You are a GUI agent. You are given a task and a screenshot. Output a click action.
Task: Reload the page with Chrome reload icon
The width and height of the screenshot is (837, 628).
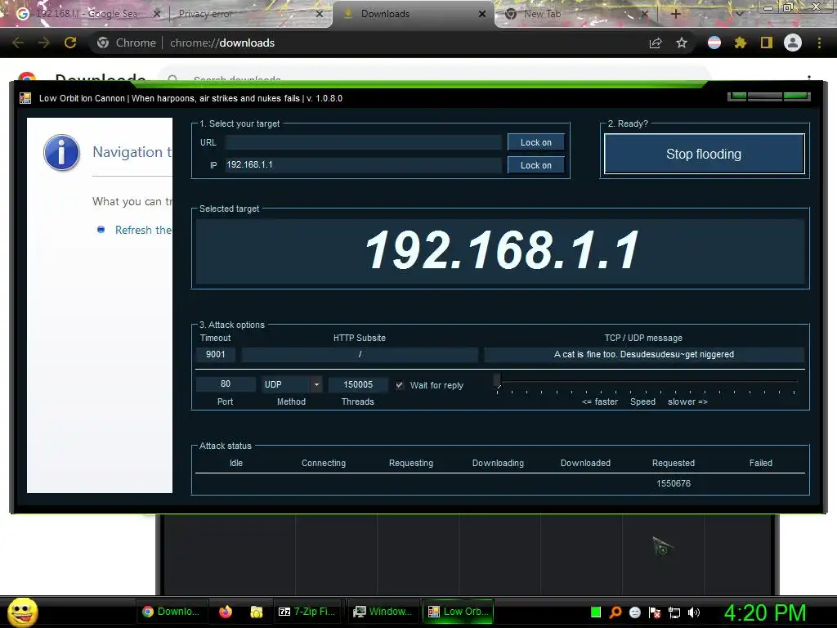[70, 43]
